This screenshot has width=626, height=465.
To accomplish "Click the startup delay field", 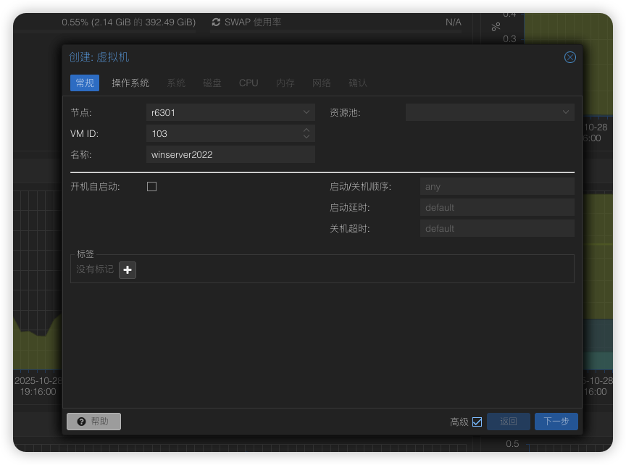I will coord(496,207).
